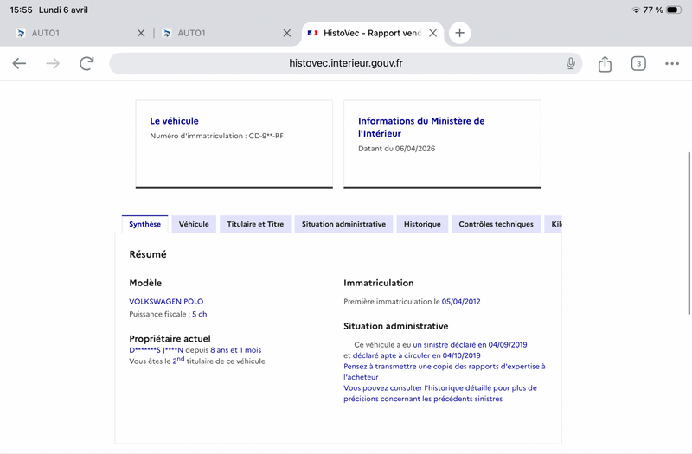
Task: Close the HistoVec tab
Action: (x=432, y=33)
